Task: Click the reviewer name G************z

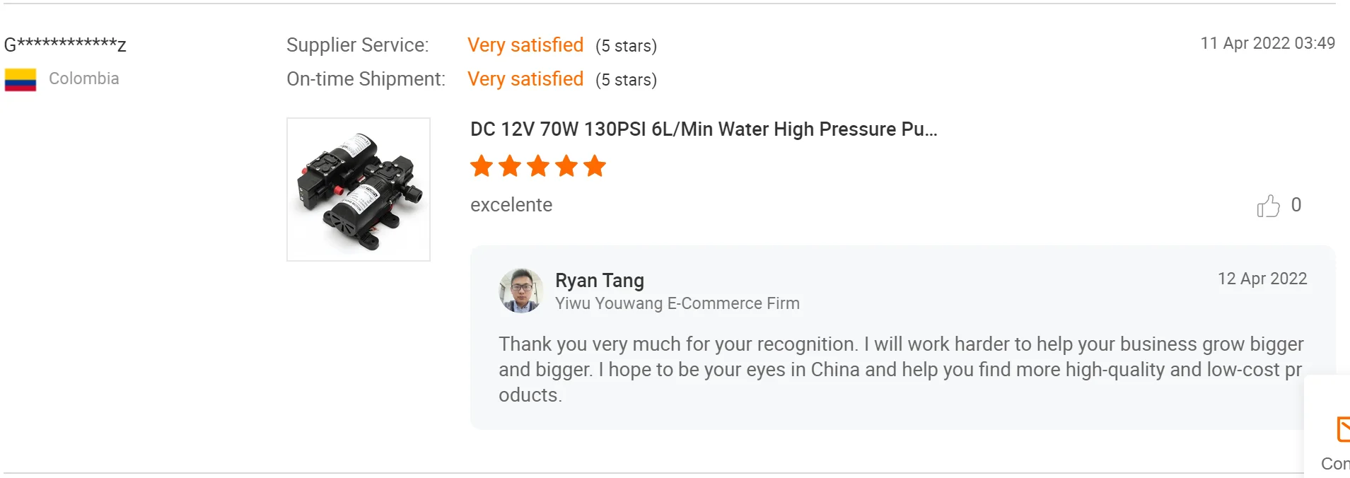Action: click(x=65, y=45)
